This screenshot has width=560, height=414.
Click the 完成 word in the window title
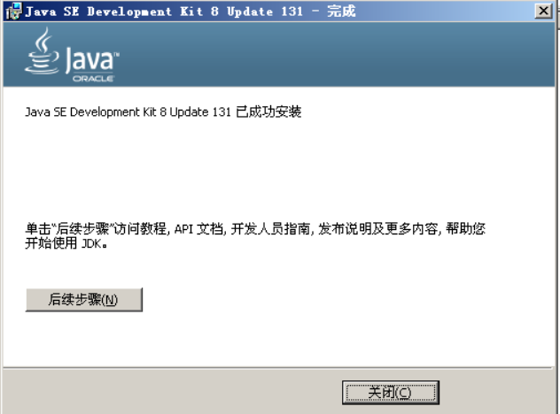click(x=341, y=11)
